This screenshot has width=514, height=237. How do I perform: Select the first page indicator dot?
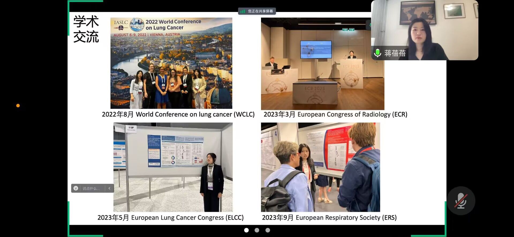click(x=246, y=230)
